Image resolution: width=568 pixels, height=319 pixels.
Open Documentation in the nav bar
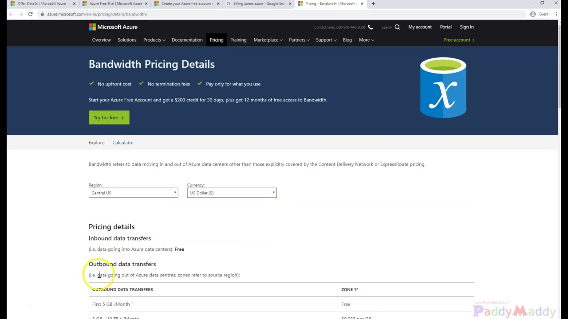pyautogui.click(x=187, y=40)
